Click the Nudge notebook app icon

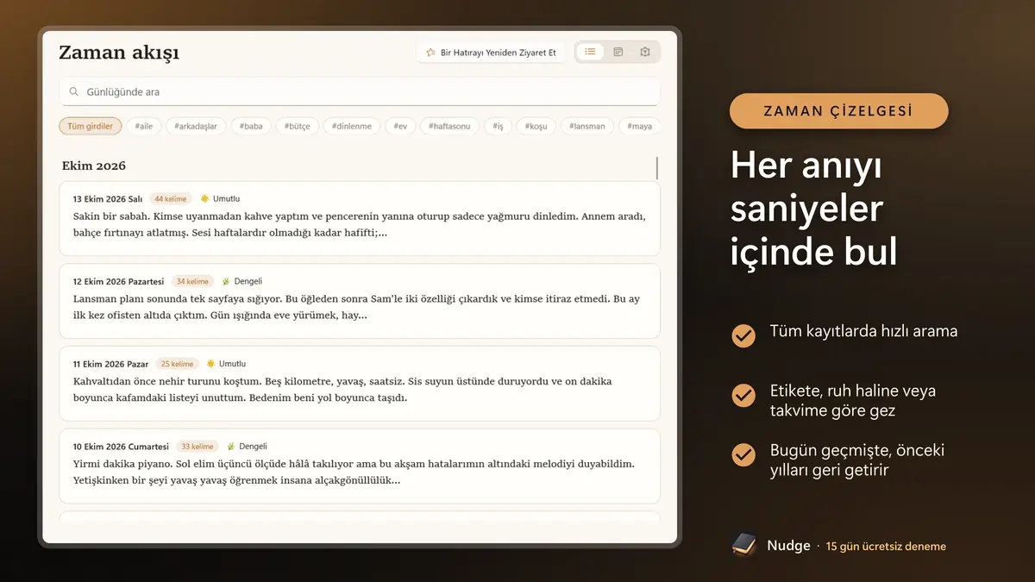pyautogui.click(x=743, y=544)
